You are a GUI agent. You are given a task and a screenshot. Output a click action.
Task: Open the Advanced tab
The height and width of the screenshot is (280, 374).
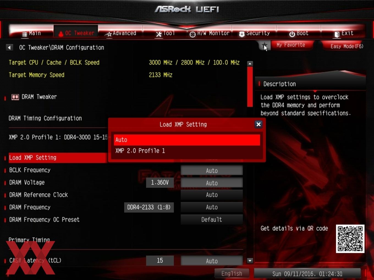pos(120,33)
